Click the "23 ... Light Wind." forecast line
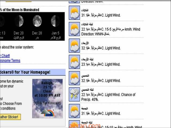Image resolution: width=171 pixels, height=128 pixels. click(x=101, y=64)
